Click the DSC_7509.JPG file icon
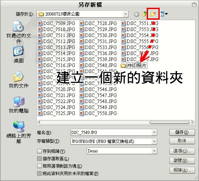 pyautogui.click(x=40, y=23)
